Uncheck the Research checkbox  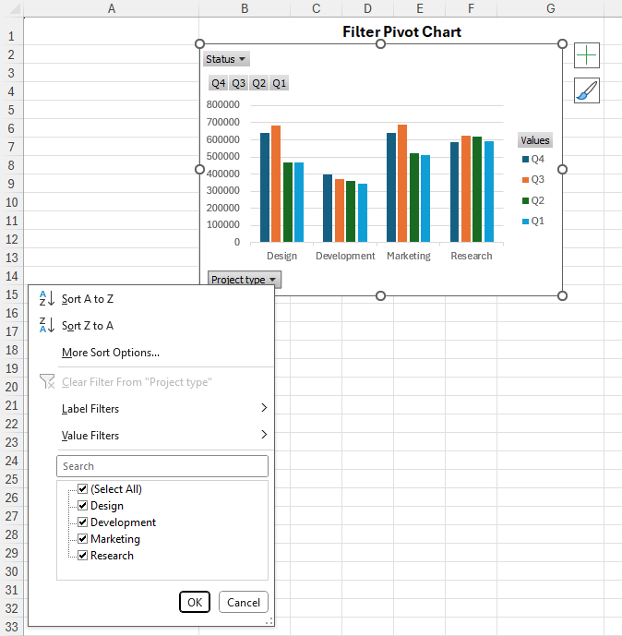pos(83,556)
